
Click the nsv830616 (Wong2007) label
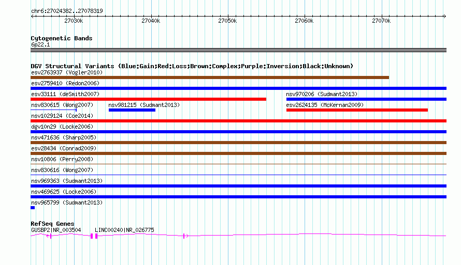pos(62,170)
